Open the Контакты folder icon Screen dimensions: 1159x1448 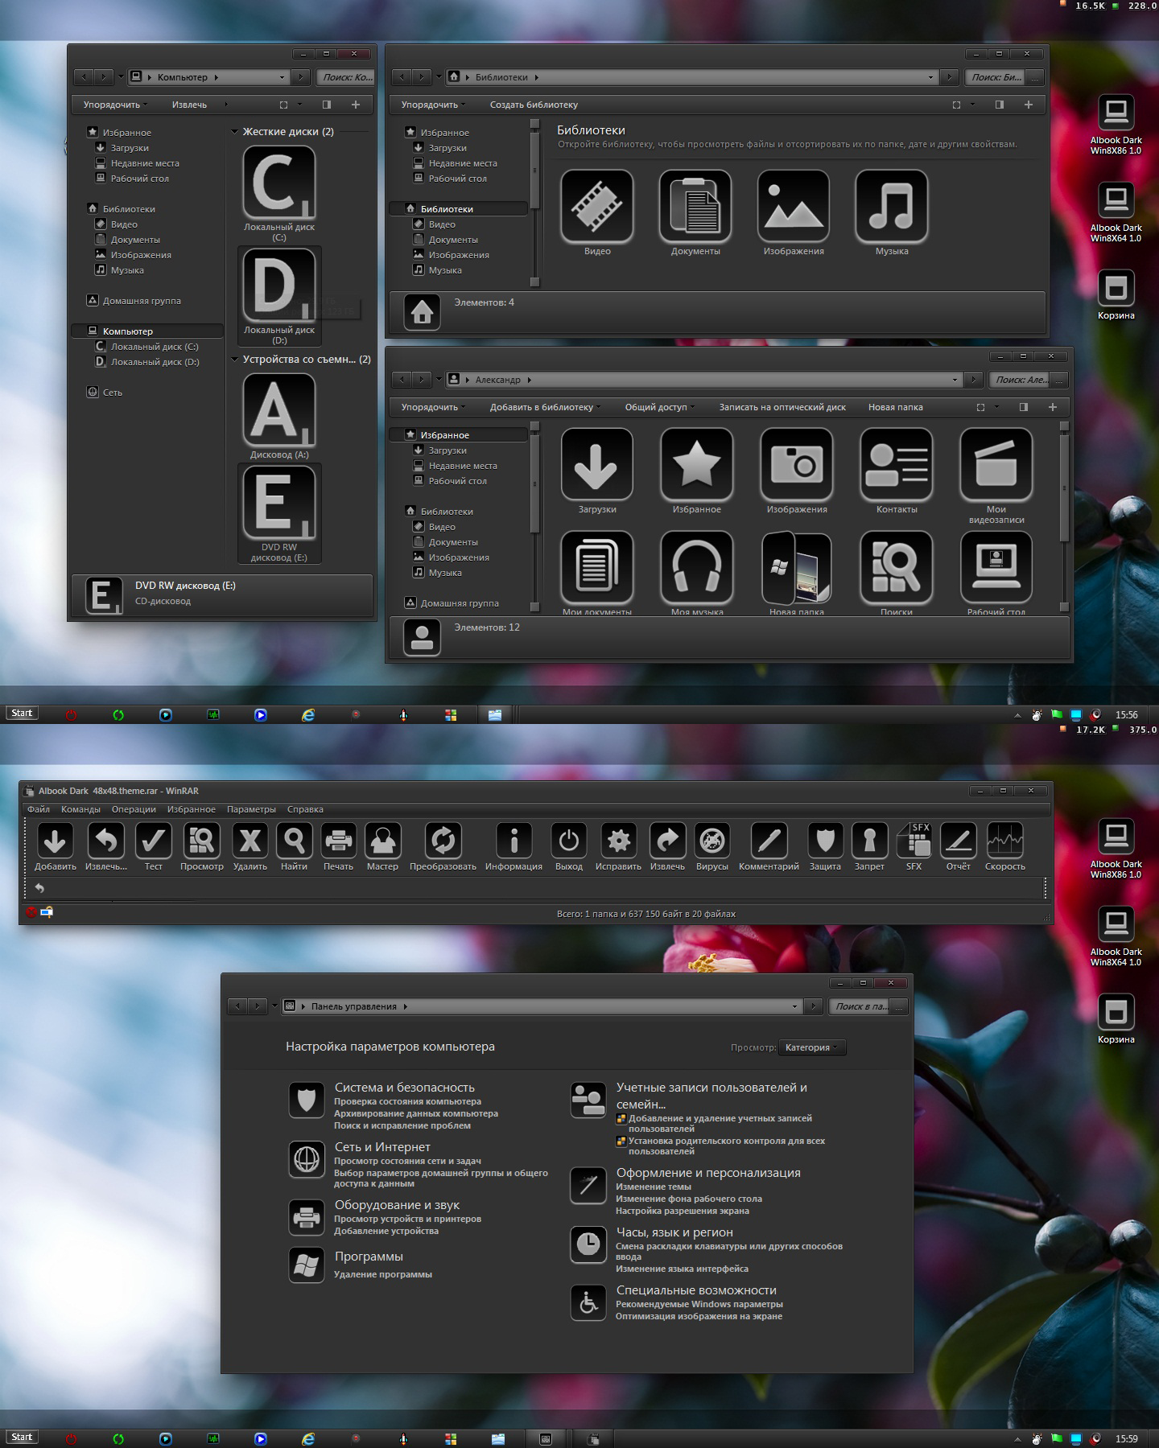coord(896,465)
